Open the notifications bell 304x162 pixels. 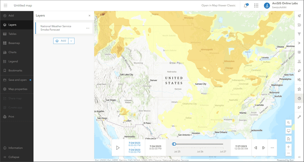[246, 6]
